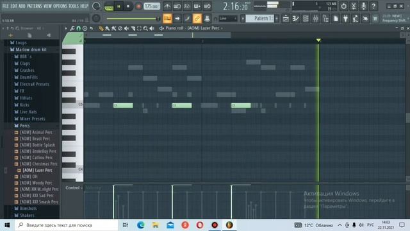Click the one-click recording microphone icon

coord(363,6)
